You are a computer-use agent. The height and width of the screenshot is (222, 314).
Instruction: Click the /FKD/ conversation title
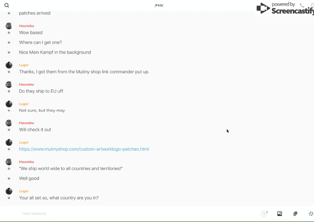click(159, 5)
